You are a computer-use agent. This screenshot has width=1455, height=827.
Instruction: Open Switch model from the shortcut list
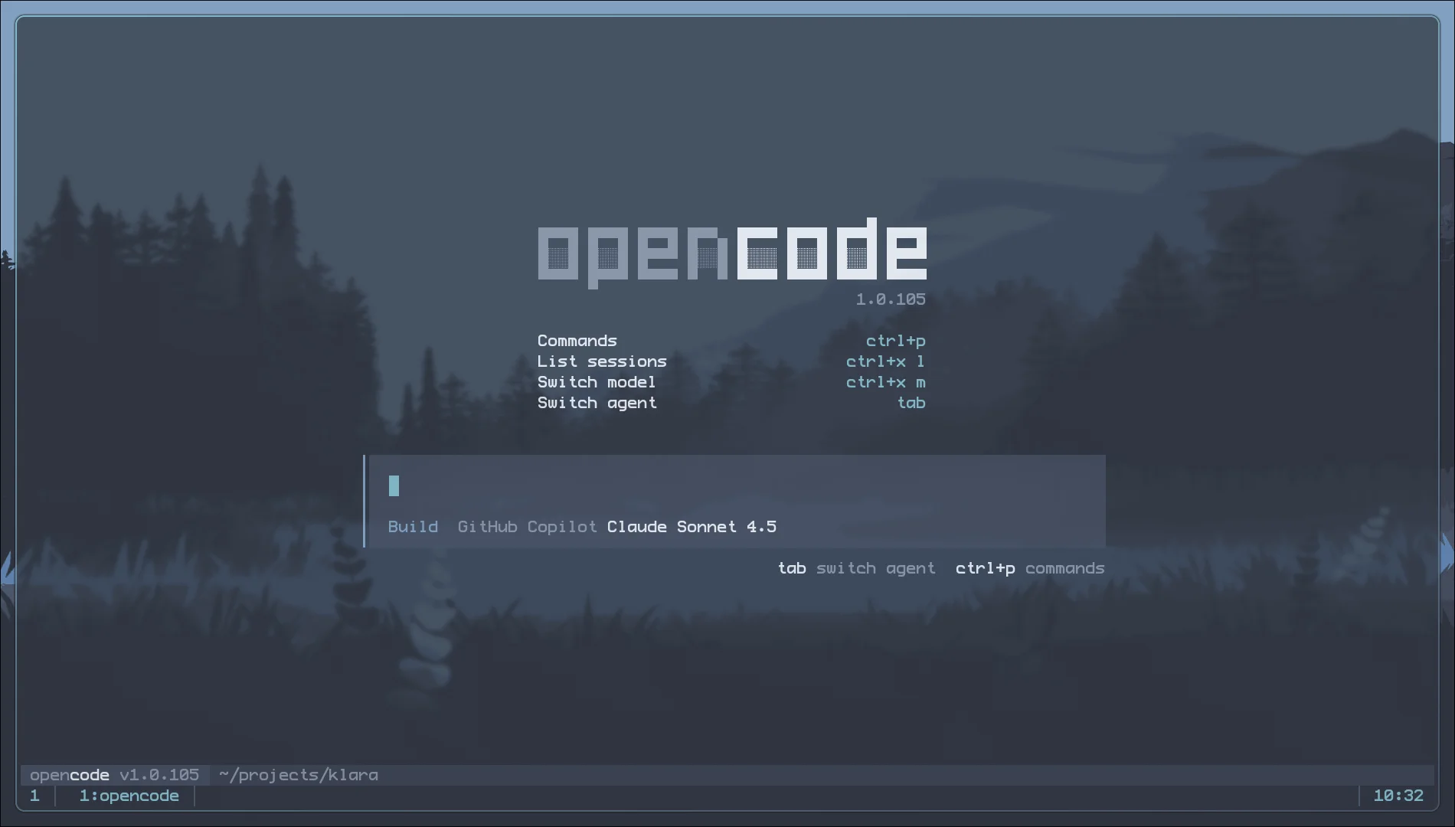click(x=597, y=381)
